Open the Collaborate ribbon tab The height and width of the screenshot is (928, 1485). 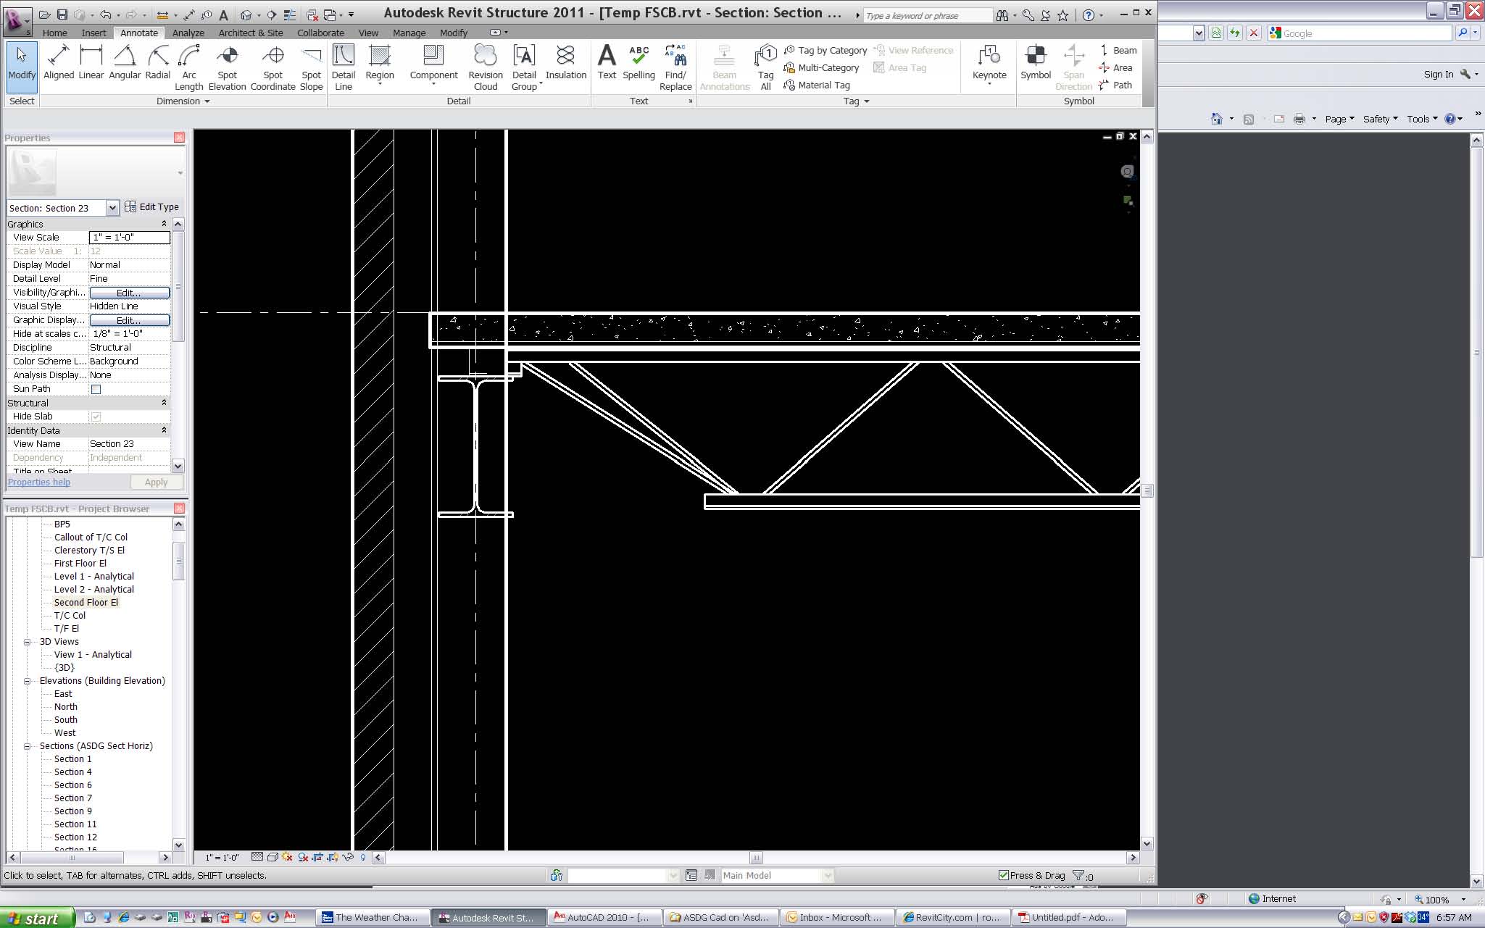point(320,33)
